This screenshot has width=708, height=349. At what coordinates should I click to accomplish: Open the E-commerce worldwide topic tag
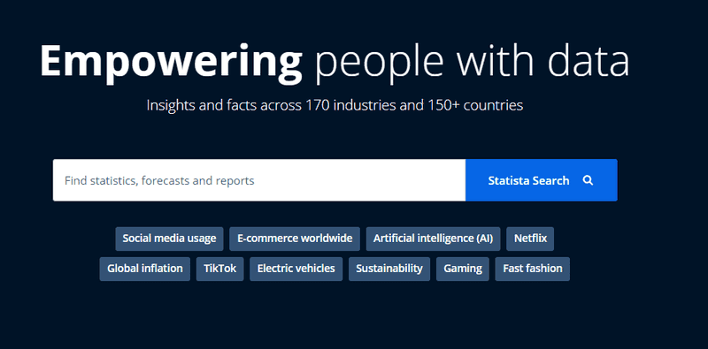click(295, 239)
